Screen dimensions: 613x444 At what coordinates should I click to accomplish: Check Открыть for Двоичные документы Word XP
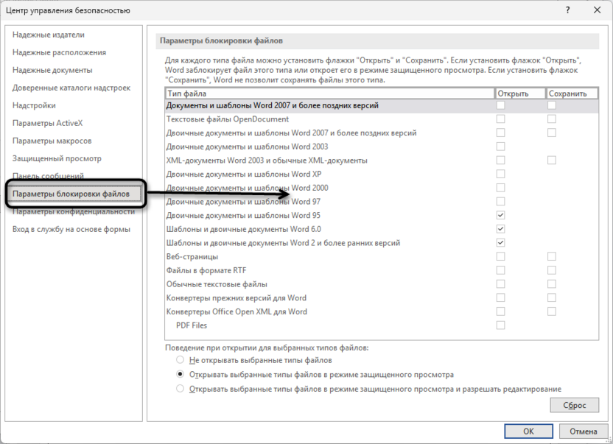point(500,174)
